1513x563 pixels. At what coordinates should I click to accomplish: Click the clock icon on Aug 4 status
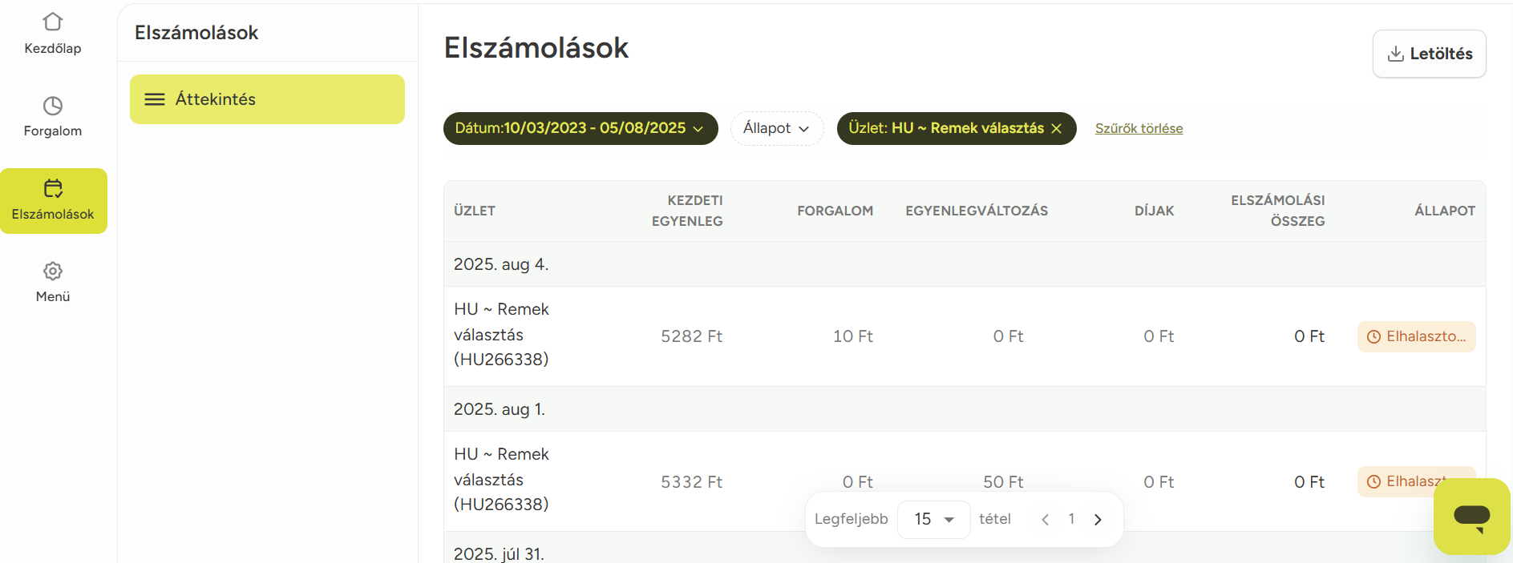(1373, 337)
